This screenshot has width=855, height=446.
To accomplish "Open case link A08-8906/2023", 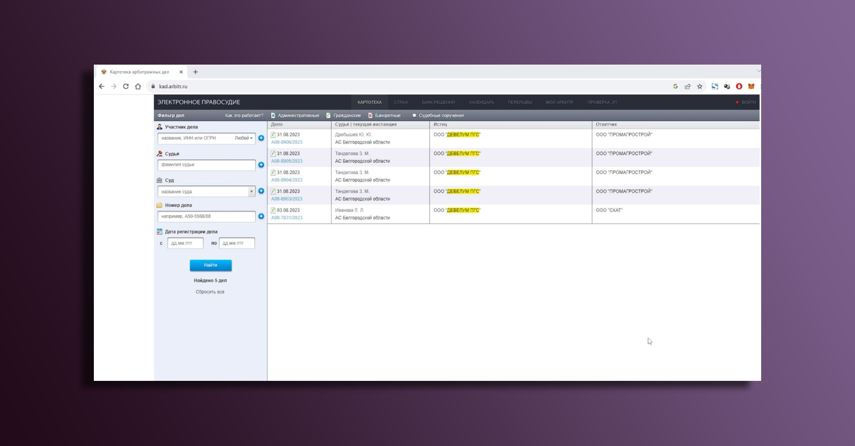I will point(287,142).
